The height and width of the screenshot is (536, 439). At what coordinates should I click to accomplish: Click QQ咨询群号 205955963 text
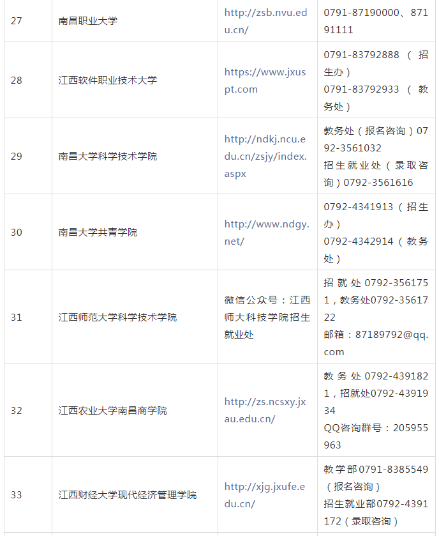pyautogui.click(x=376, y=436)
